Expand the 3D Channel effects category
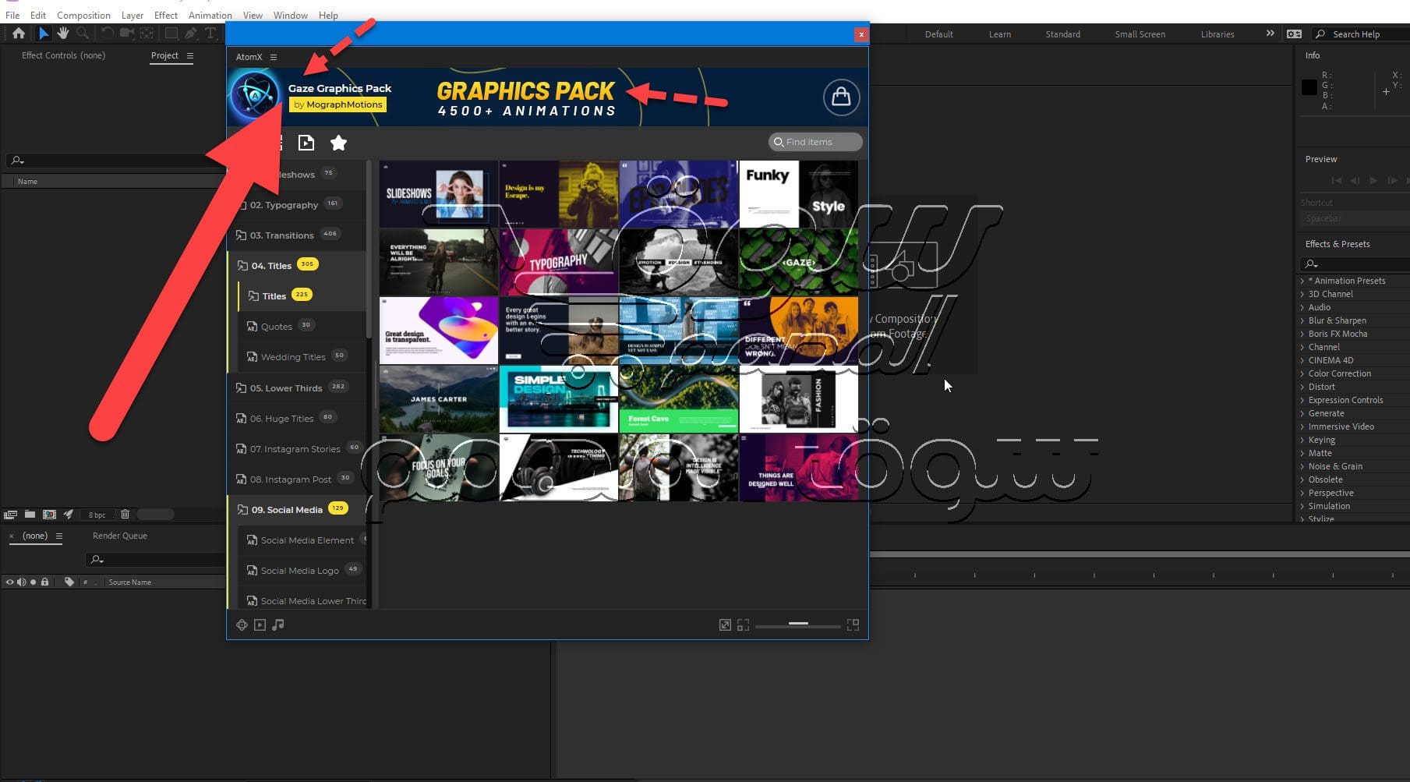The width and height of the screenshot is (1410, 782). (1302, 294)
